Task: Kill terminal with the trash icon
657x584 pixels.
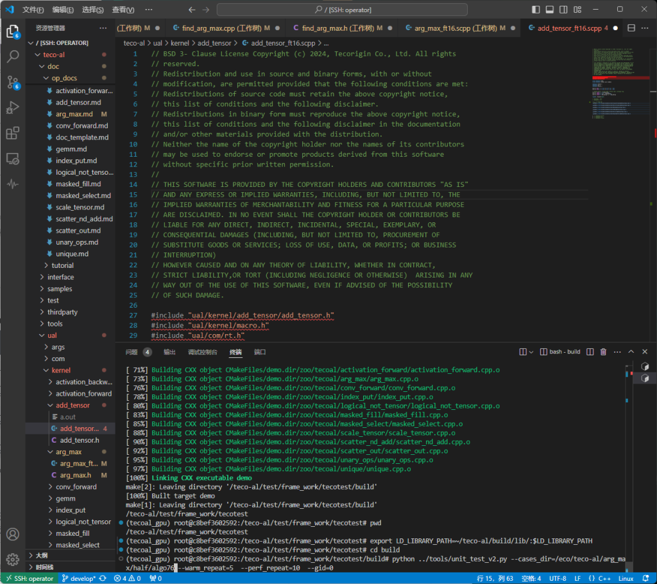Action: tap(603, 352)
